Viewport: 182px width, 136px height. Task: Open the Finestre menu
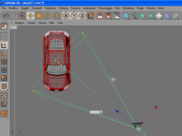(x=151, y=8)
